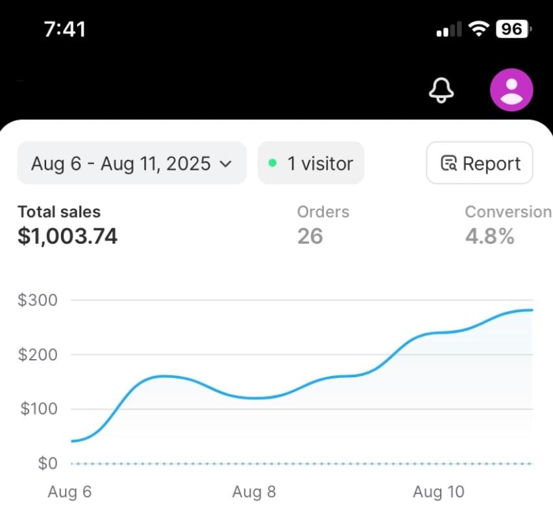Select the Total sales metric tab

tap(68, 226)
